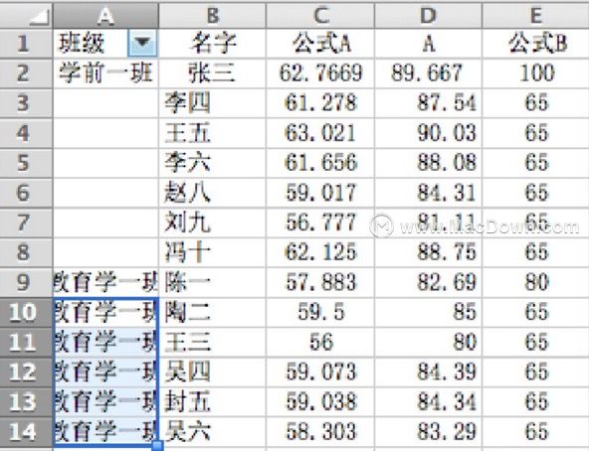Click the 名字 header cell
589x451 pixels.
click(212, 43)
